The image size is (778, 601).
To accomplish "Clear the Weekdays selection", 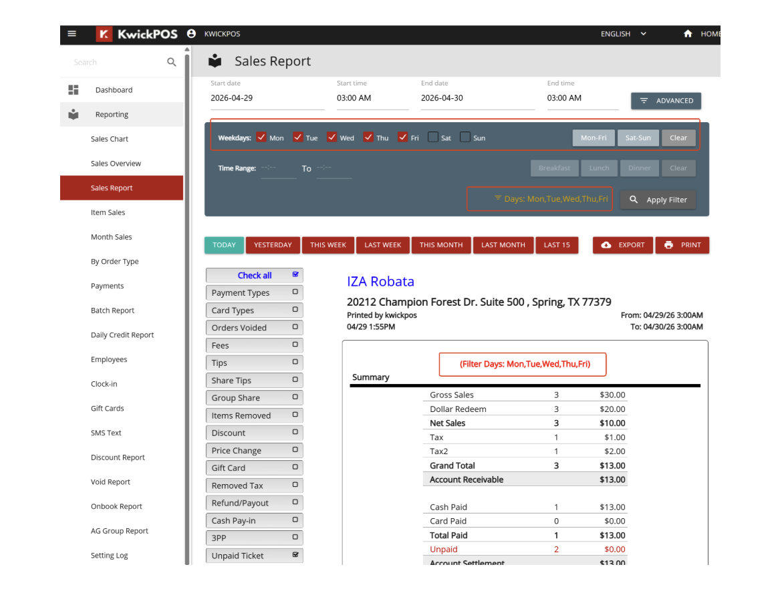I will coord(678,138).
